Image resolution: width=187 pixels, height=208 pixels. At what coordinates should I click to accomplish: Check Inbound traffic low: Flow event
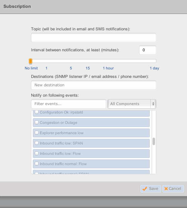pyautogui.click(x=37, y=153)
